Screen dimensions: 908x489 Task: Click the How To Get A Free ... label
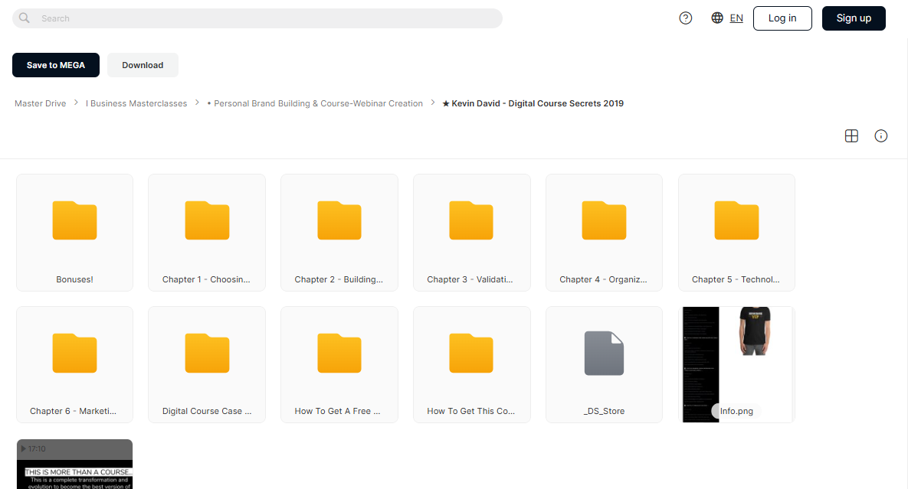point(338,411)
